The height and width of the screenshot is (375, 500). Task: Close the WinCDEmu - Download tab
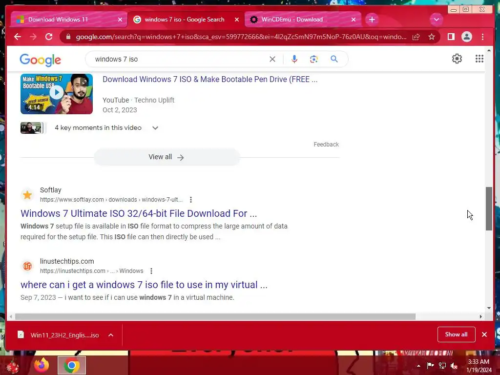(x=354, y=20)
